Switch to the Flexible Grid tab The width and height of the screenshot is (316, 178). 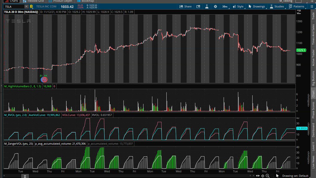coord(33,1)
